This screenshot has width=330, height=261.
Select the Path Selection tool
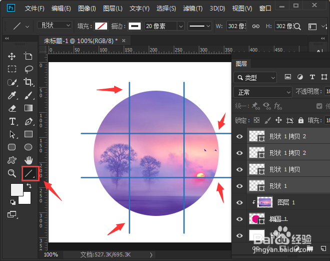12,134
